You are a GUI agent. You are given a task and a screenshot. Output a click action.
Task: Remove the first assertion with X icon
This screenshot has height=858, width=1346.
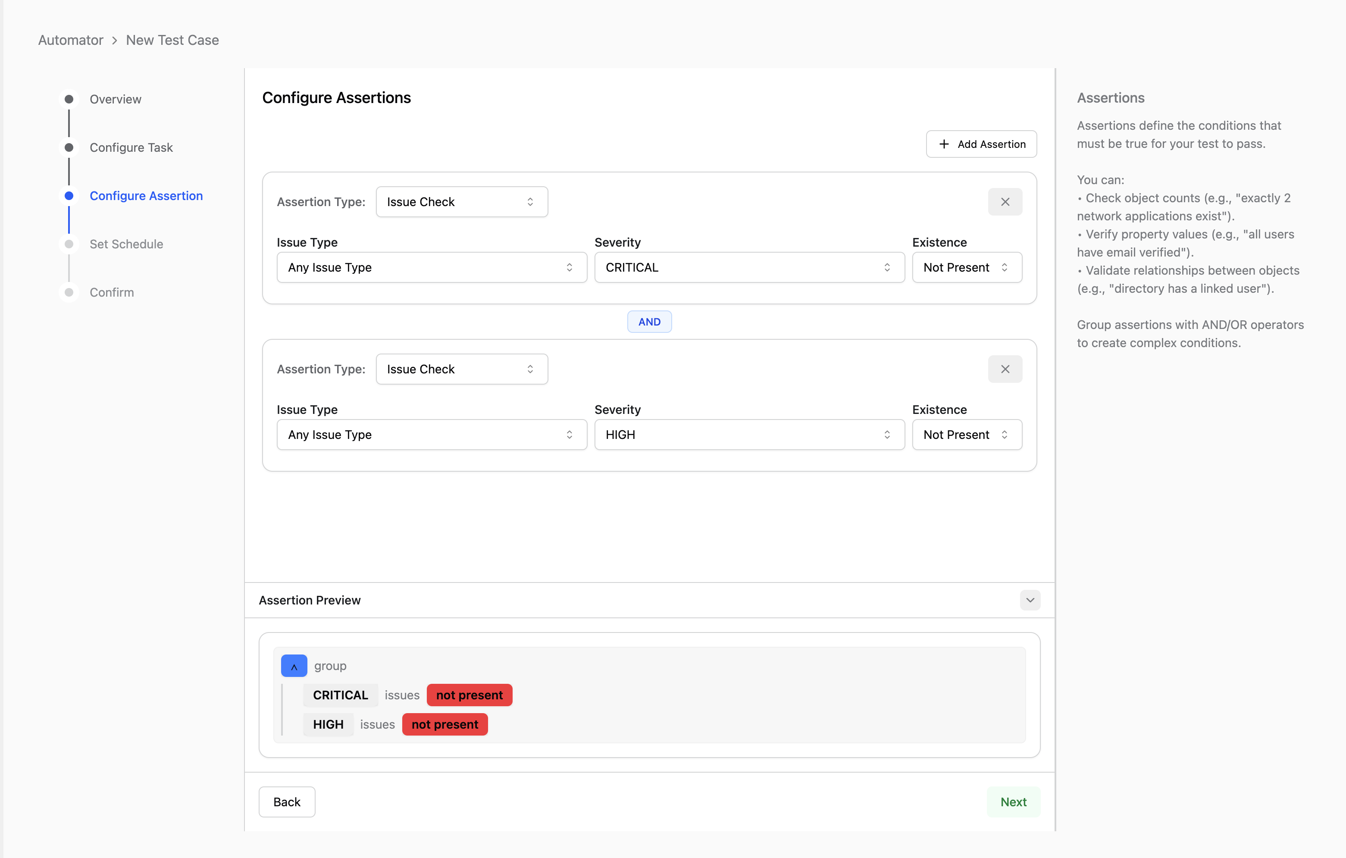pos(1005,202)
